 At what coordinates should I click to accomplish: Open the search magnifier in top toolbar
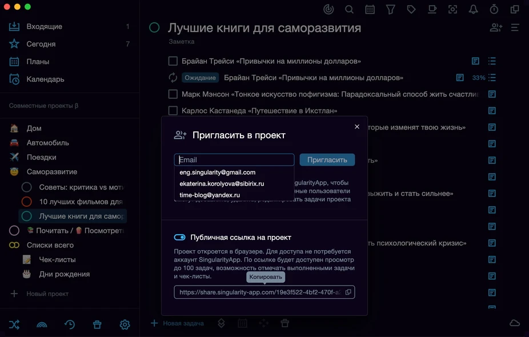click(349, 10)
